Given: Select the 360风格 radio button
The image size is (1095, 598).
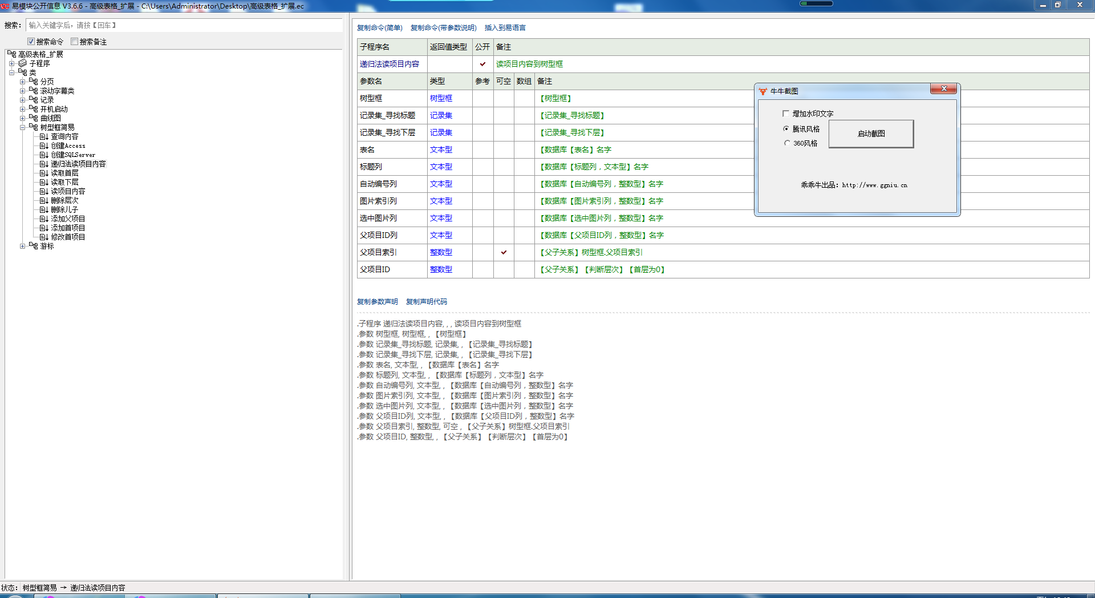Looking at the screenshot, I should point(787,143).
